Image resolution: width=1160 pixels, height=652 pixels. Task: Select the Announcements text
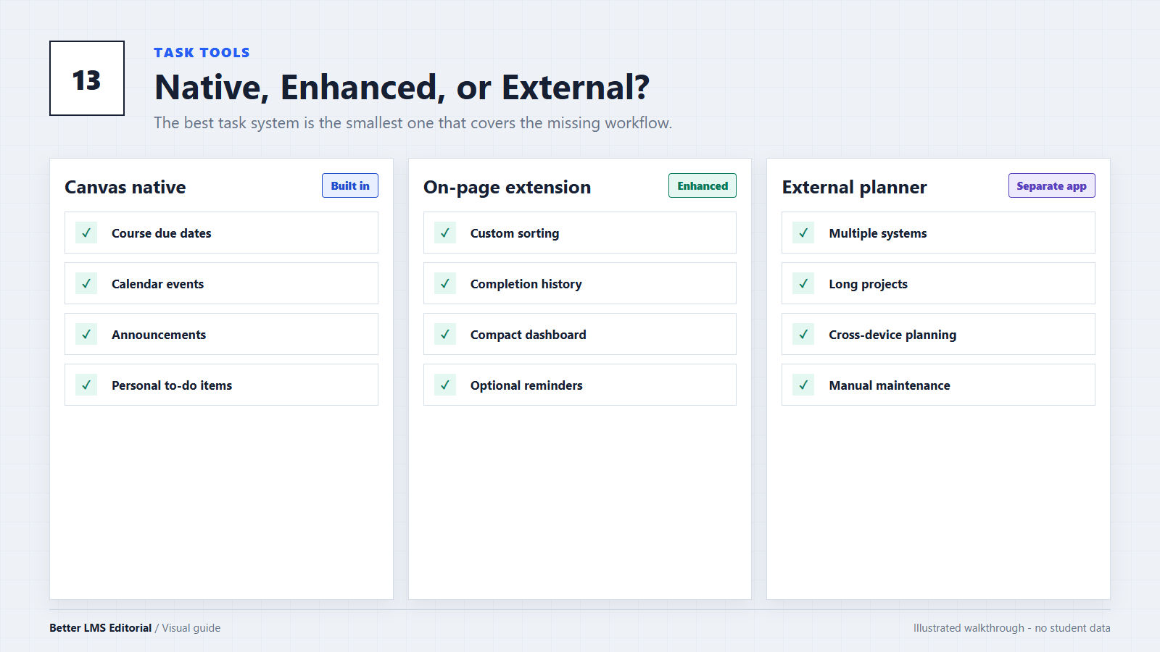159,335
